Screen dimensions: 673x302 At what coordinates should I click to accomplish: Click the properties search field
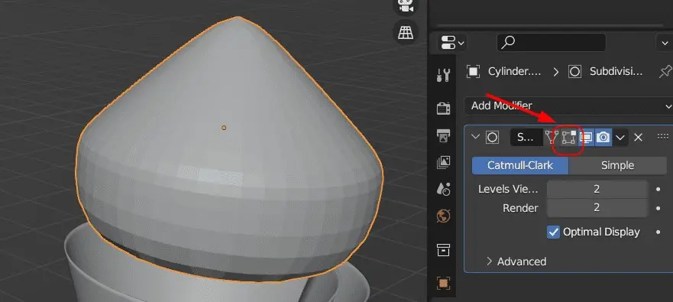click(x=551, y=43)
